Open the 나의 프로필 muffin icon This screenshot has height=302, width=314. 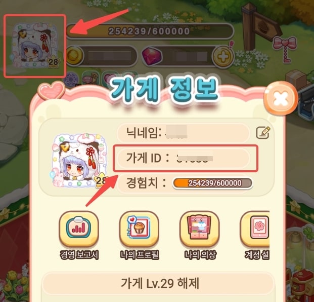pyautogui.click(x=139, y=229)
